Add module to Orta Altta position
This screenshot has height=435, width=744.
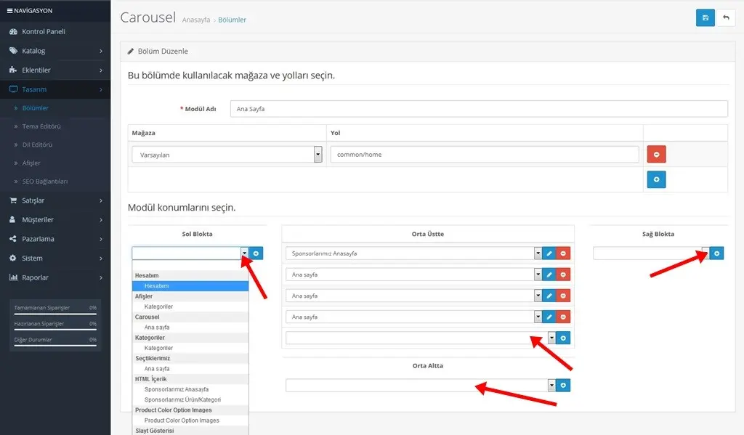click(564, 386)
